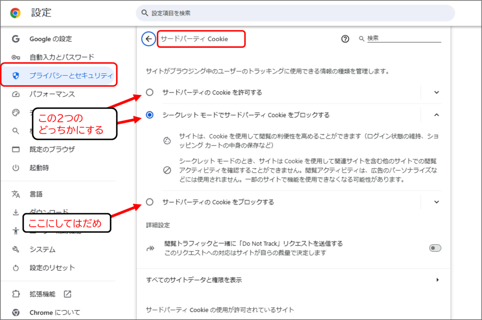The image size is (482, 320).
Task: Click the magnifier icon in the settings search bar
Action: [145, 13]
